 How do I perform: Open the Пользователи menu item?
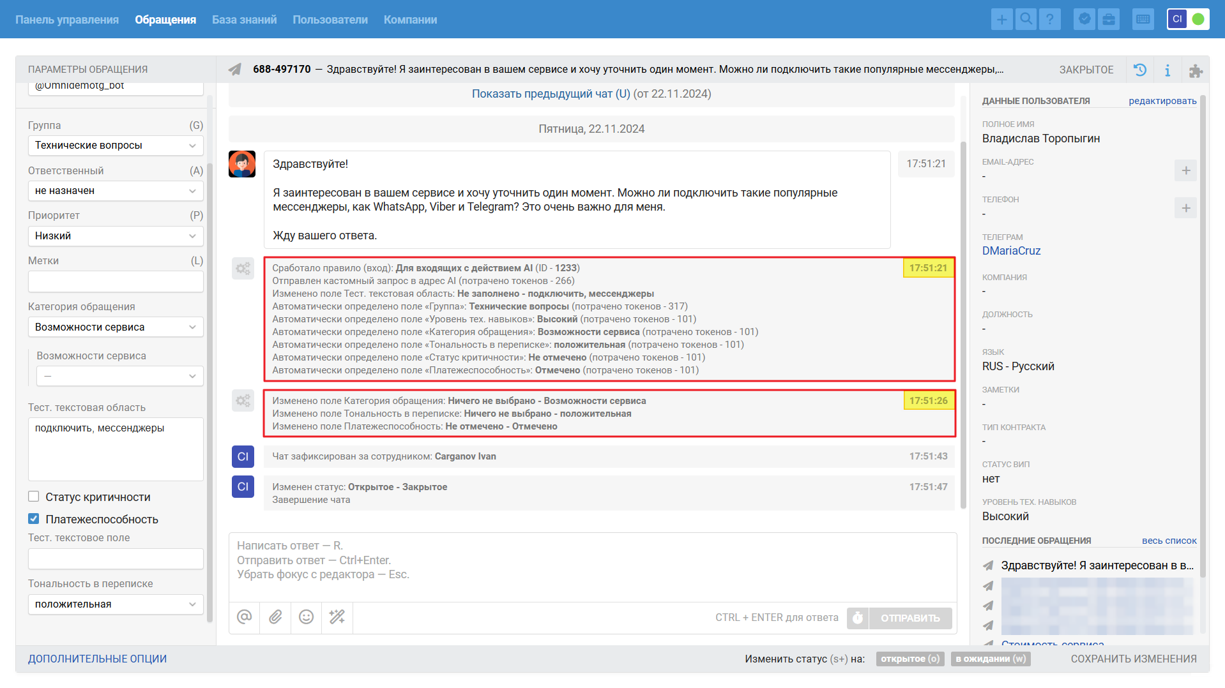pyautogui.click(x=330, y=20)
